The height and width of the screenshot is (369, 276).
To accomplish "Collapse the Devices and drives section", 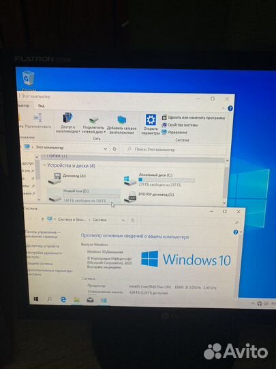I will pos(44,165).
